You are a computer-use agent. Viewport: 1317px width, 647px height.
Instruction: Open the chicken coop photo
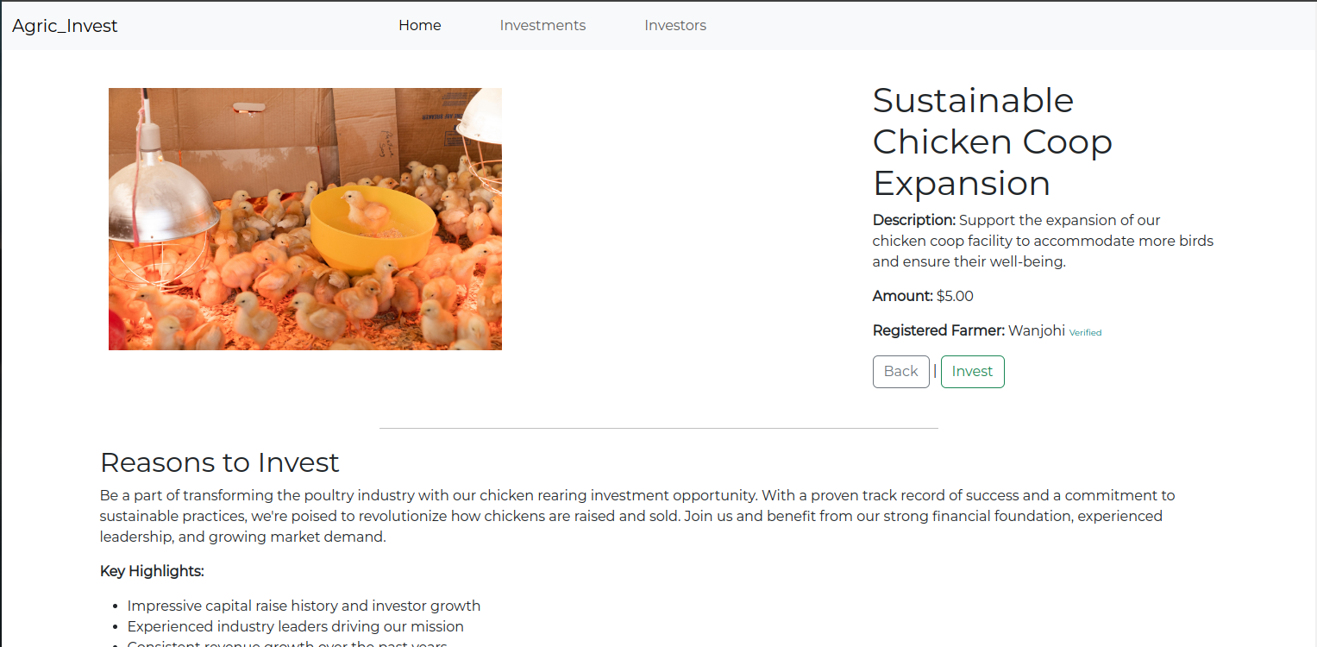(x=304, y=218)
